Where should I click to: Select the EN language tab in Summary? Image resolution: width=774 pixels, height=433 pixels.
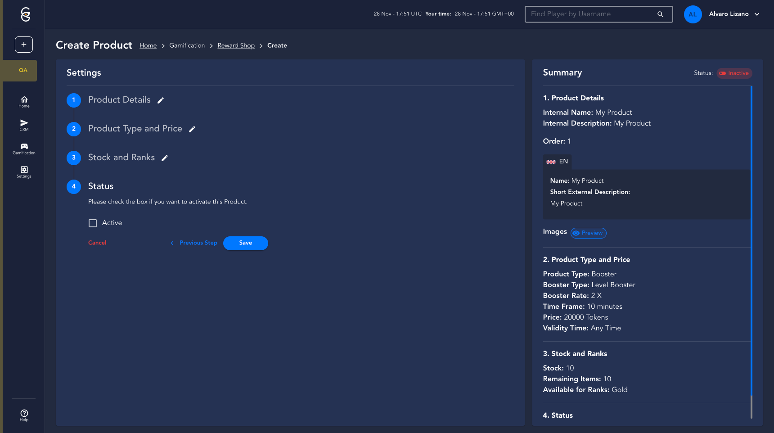coord(557,162)
